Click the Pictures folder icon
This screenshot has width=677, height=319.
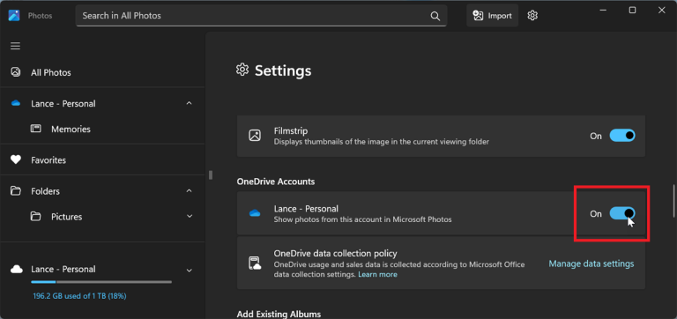[x=36, y=216]
